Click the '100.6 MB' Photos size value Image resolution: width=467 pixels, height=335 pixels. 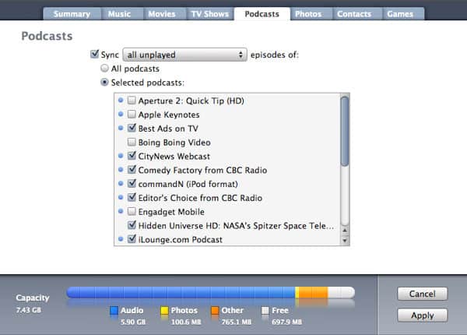click(186, 322)
